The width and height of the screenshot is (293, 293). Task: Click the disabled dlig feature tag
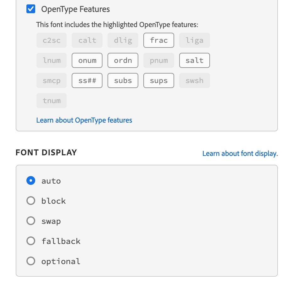[x=123, y=40]
